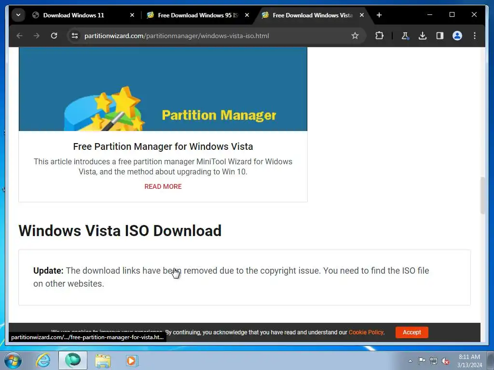The image size is (494, 370).
Task: View site information icon in address bar
Action: (x=75, y=36)
